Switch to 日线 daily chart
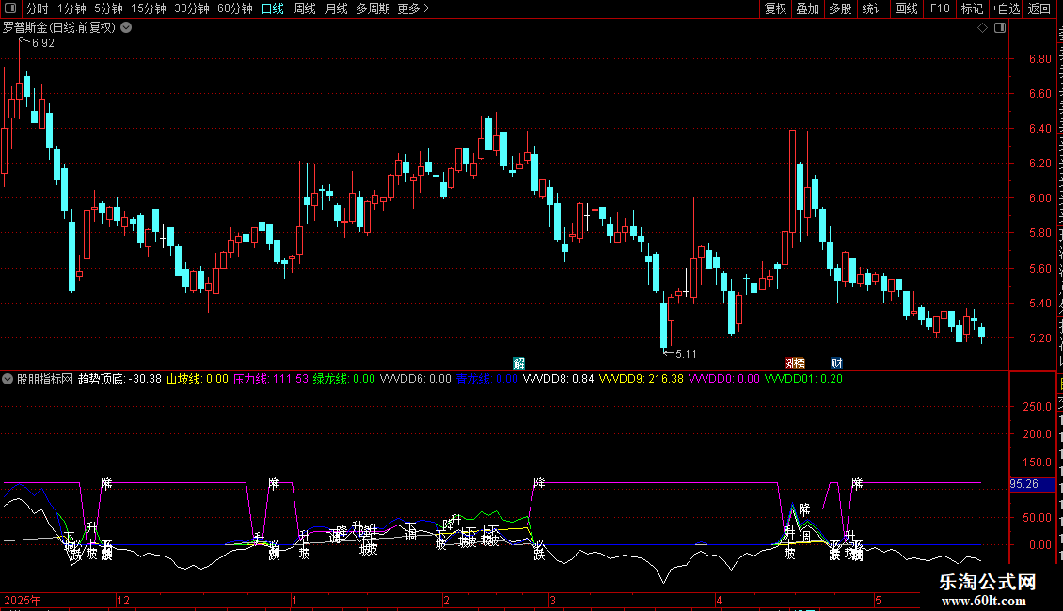 (x=273, y=8)
